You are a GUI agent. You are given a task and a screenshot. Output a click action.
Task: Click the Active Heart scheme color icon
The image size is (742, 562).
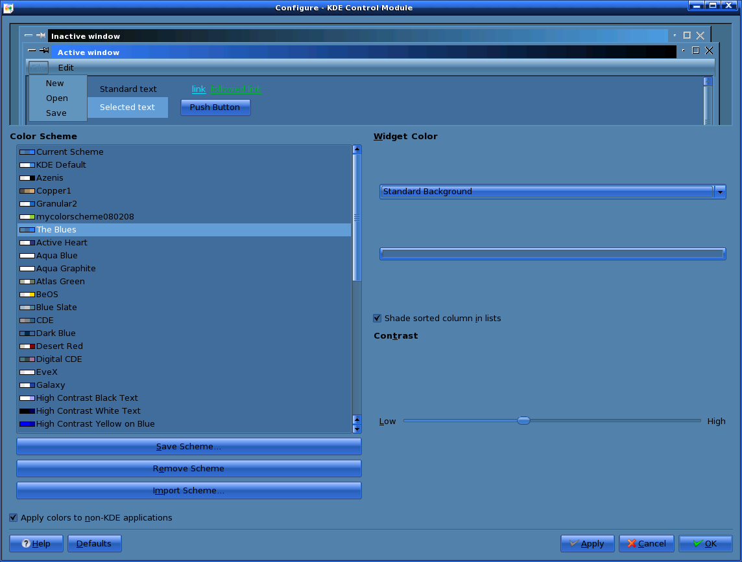point(27,243)
